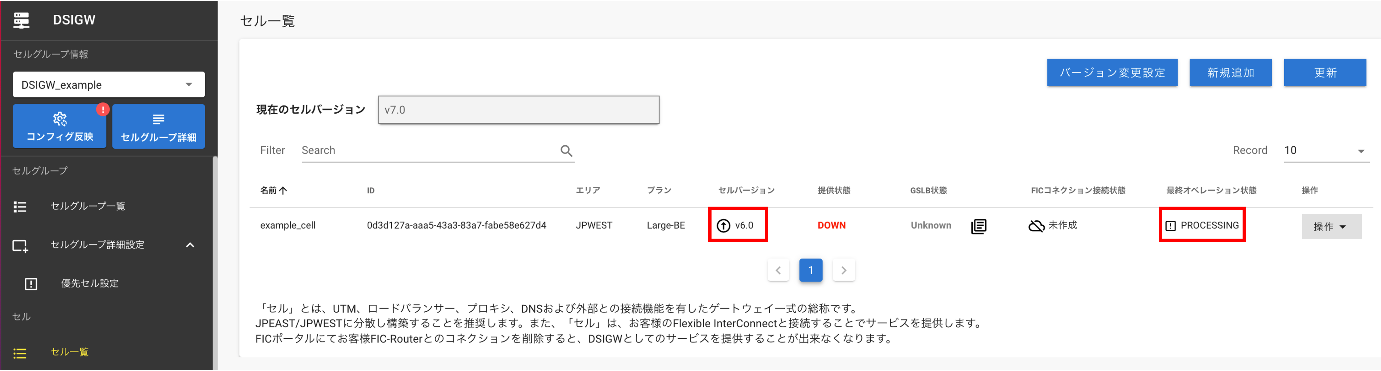1381x371 pixels.
Task: Click the search magnifier icon
Action: click(566, 151)
